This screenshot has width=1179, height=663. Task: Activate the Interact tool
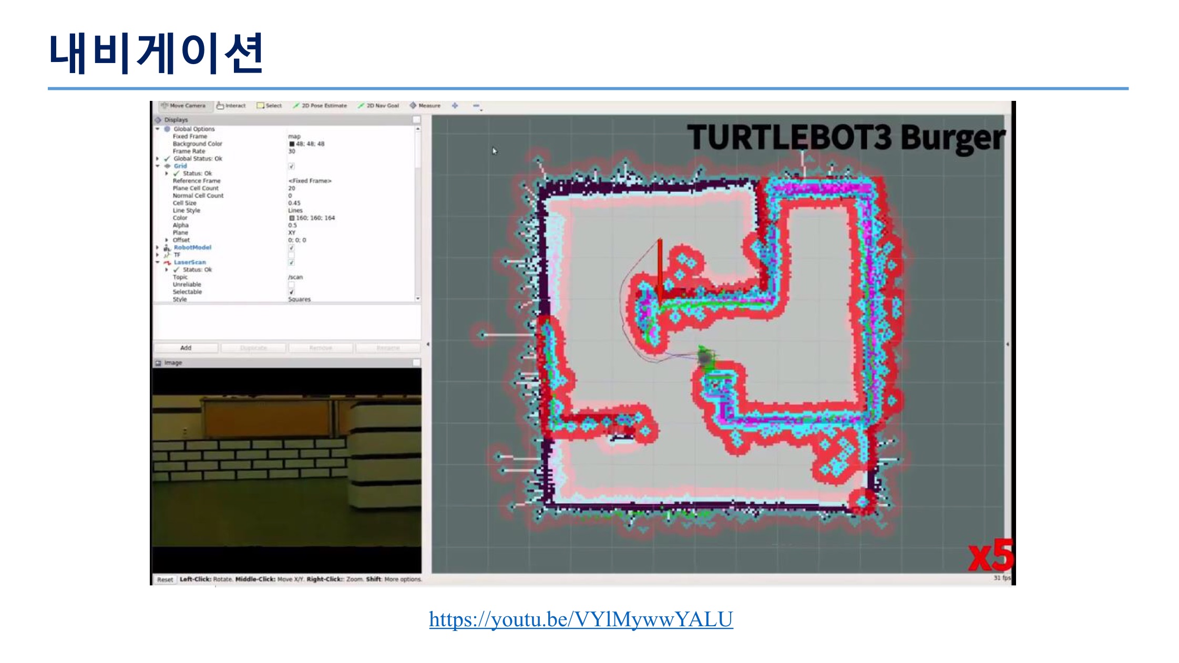(231, 106)
